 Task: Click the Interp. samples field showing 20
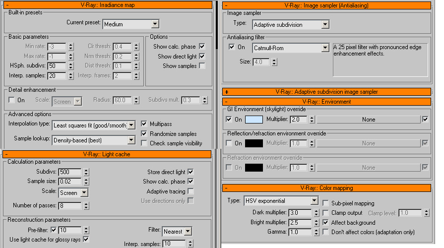coord(57,75)
